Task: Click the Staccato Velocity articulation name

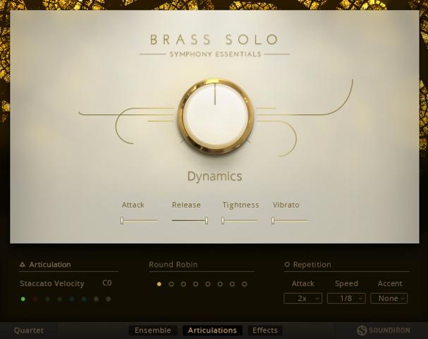Action: pos(52,283)
